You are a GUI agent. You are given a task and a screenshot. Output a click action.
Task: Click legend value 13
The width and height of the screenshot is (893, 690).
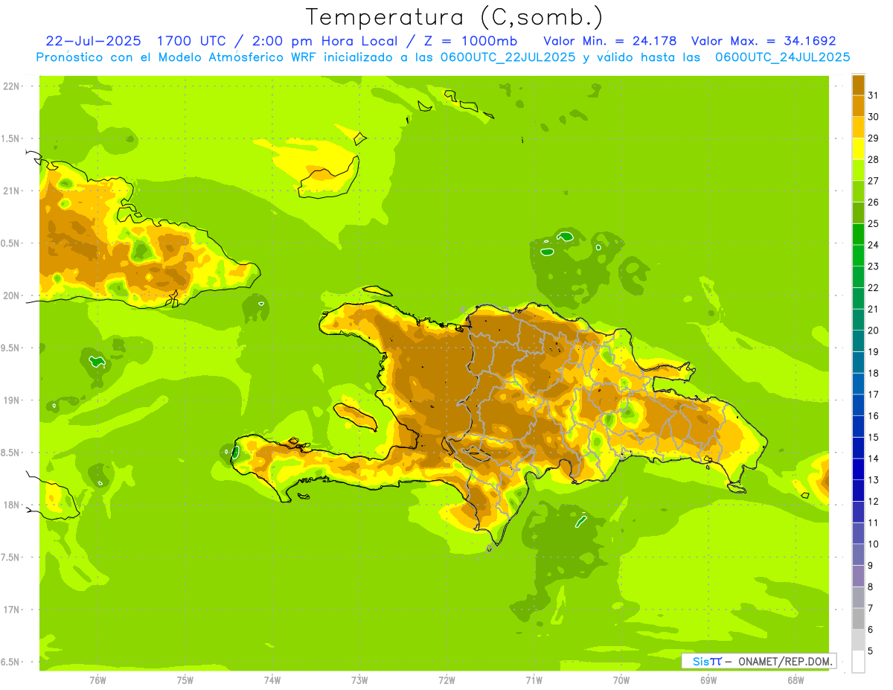(x=874, y=480)
